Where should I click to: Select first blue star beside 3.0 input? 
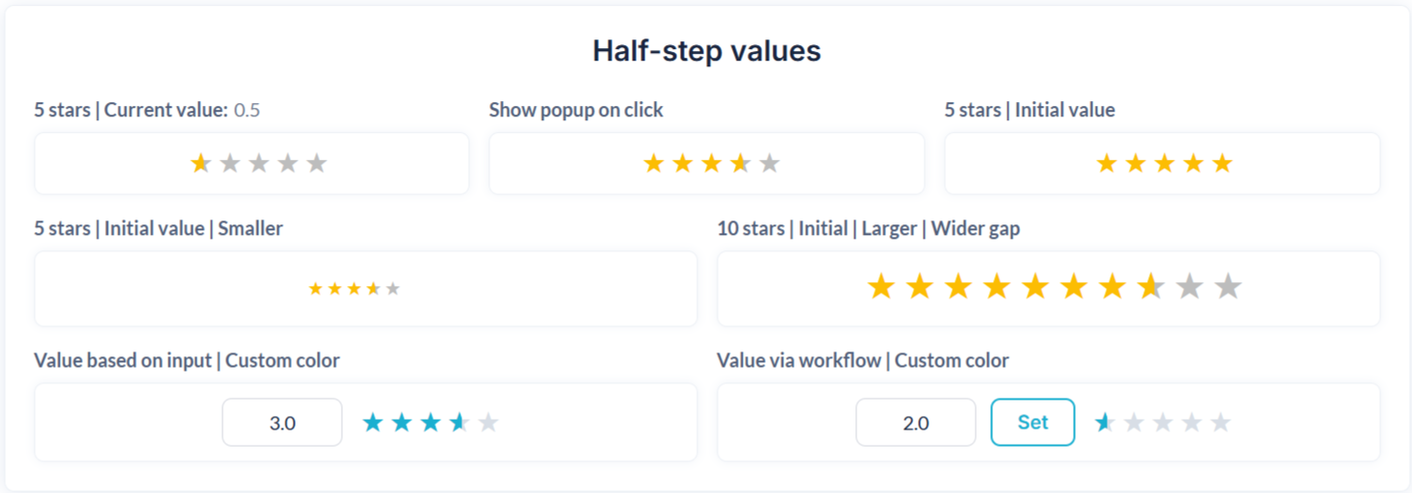(x=373, y=423)
